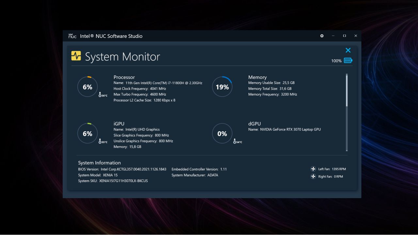The height and width of the screenshot is (235, 418).
Task: Select the dGPU heading
Action: pyautogui.click(x=254, y=124)
